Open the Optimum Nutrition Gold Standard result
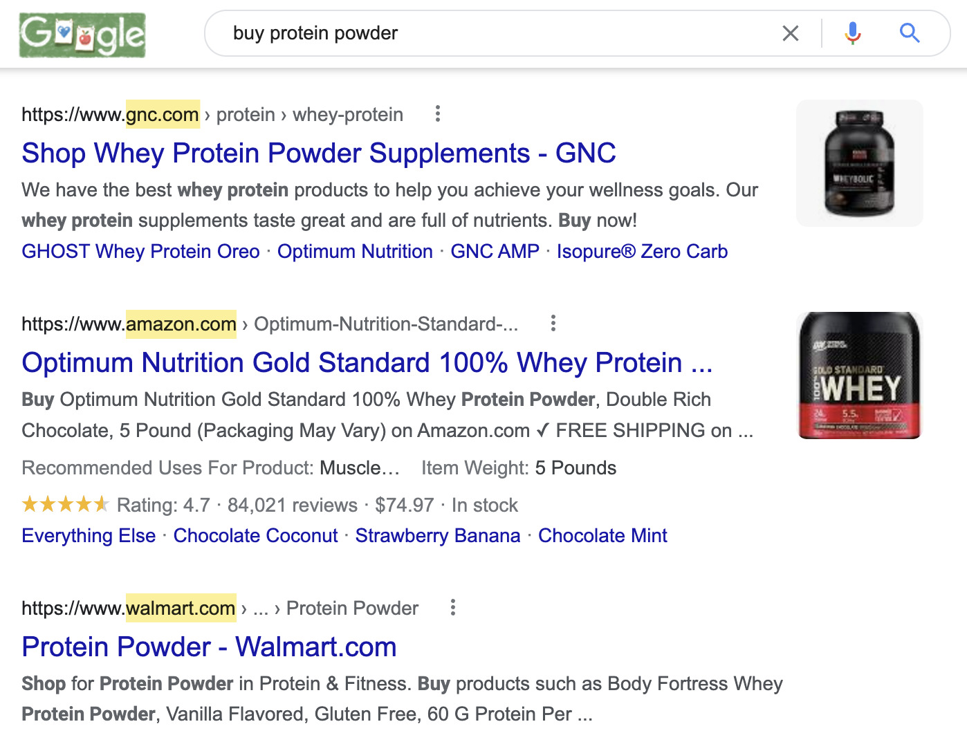The height and width of the screenshot is (751, 967). coord(367,363)
